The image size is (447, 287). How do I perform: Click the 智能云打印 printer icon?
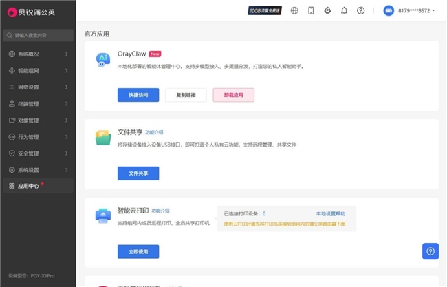(x=103, y=217)
